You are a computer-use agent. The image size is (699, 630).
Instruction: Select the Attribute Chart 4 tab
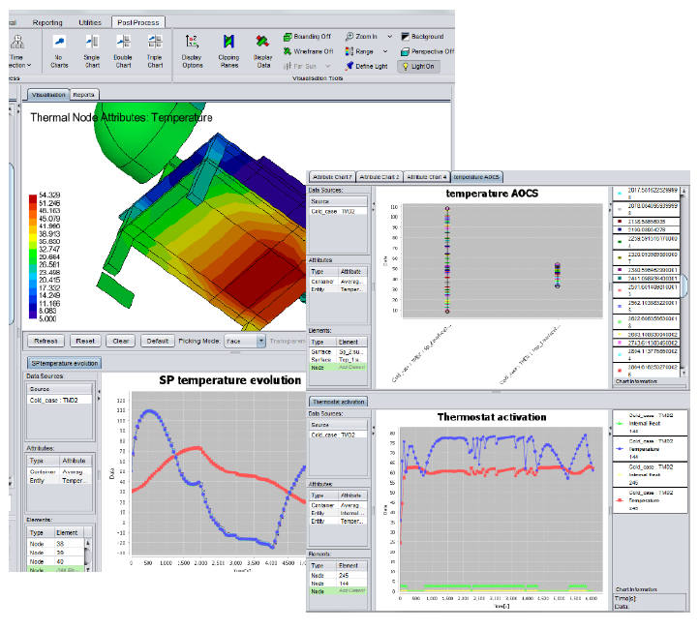pyautogui.click(x=427, y=177)
